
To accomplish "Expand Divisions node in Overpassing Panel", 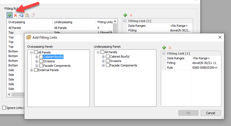I will (37, 61).
